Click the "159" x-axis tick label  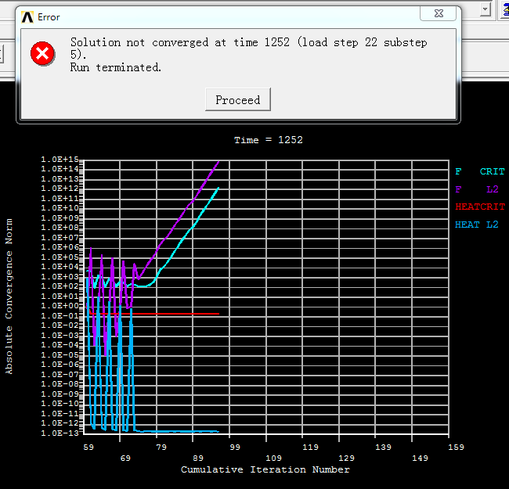(456, 448)
